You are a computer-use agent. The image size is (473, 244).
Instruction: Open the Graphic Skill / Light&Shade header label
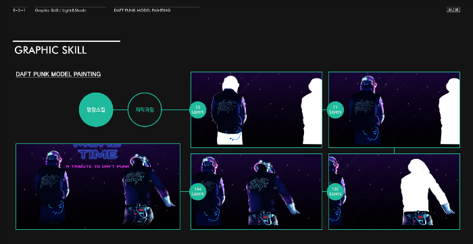(60, 10)
